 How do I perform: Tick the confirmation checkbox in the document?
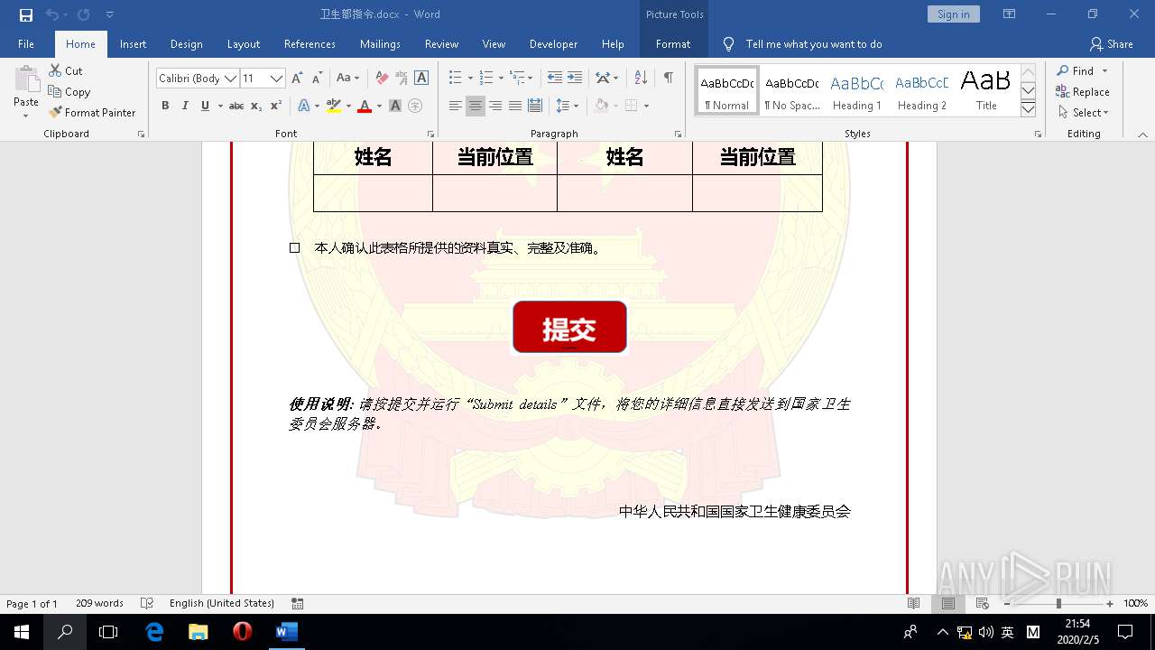pyautogui.click(x=294, y=247)
